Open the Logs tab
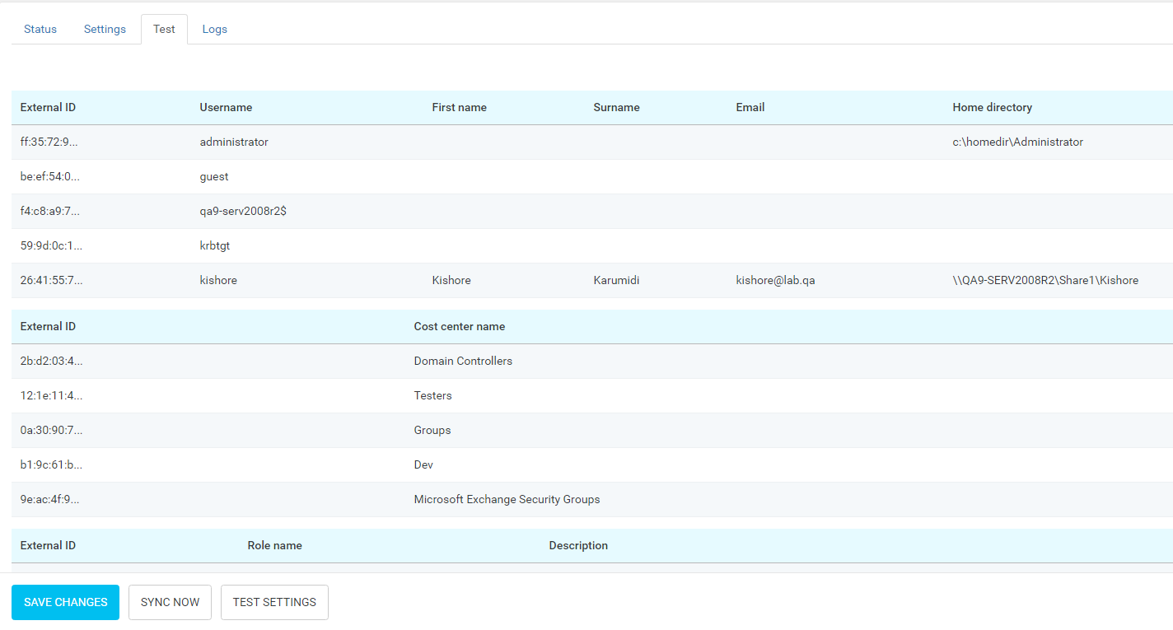 (214, 29)
